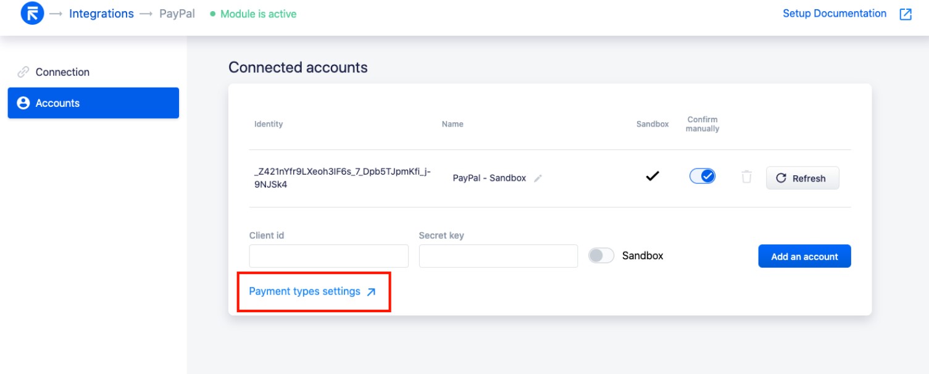This screenshot has height=374, width=929.
Task: Click the link icon beside Connection
Action: 23,72
